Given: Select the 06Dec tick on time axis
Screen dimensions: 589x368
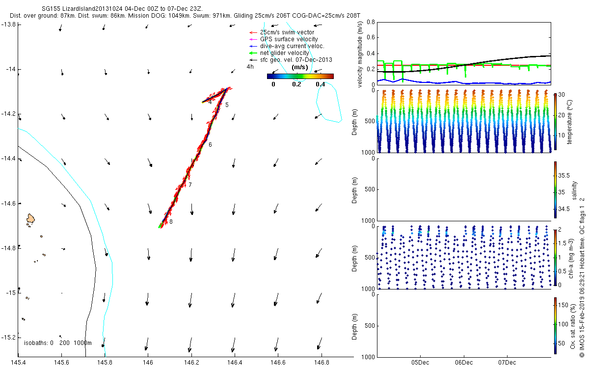Looking at the screenshot, I should point(464,363).
